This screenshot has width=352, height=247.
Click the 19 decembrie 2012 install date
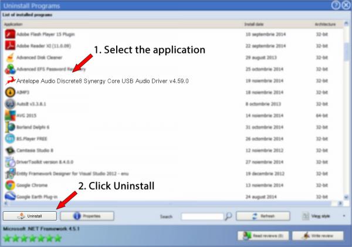click(265, 174)
